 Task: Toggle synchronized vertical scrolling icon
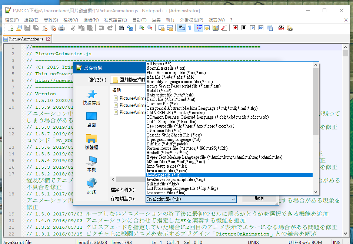(161, 28)
